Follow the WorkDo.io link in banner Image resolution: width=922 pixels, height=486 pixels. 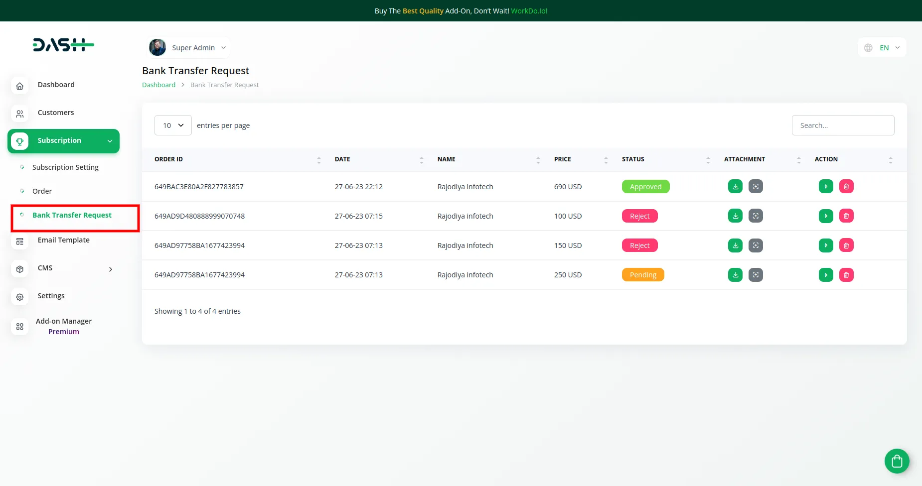tap(529, 11)
